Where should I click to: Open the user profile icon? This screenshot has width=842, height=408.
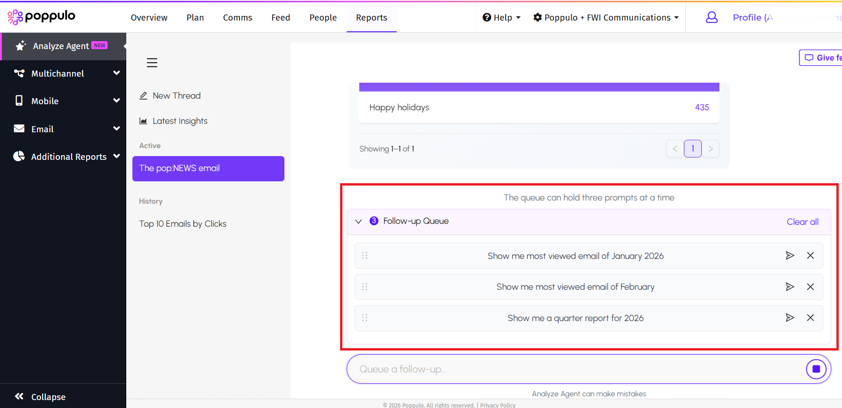coord(711,17)
